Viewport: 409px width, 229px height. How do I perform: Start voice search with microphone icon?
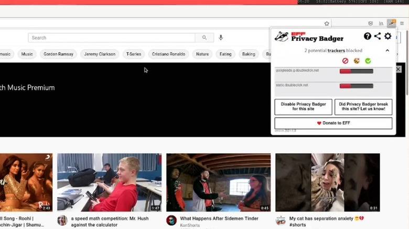pos(221,38)
